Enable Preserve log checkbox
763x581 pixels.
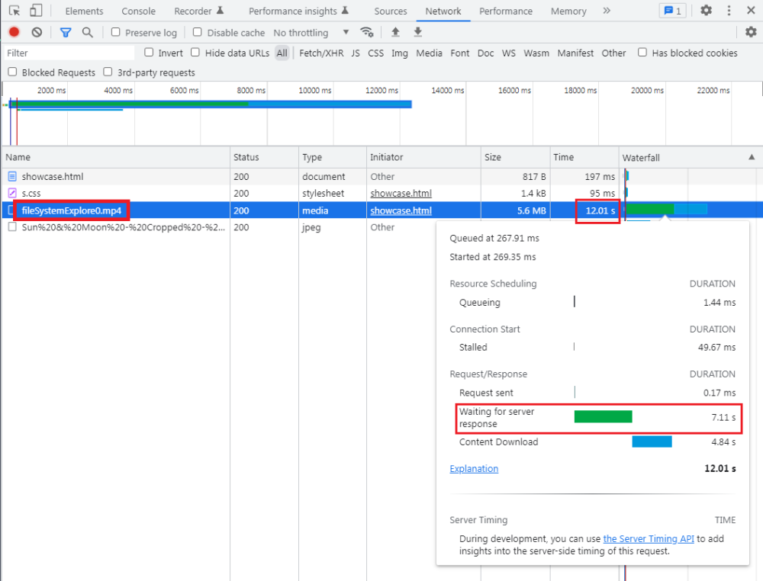(x=115, y=32)
